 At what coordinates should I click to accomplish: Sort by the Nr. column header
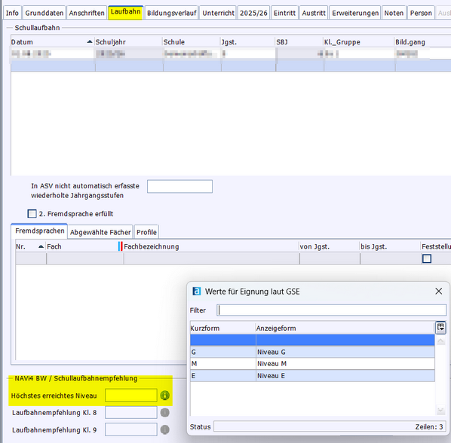tap(30, 247)
